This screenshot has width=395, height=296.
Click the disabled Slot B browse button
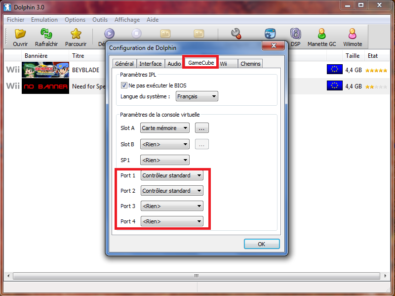202,144
